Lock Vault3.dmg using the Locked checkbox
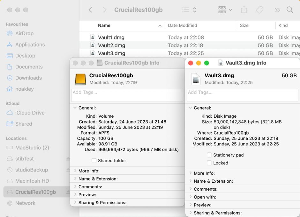The image size is (300, 217). pyautogui.click(x=209, y=163)
